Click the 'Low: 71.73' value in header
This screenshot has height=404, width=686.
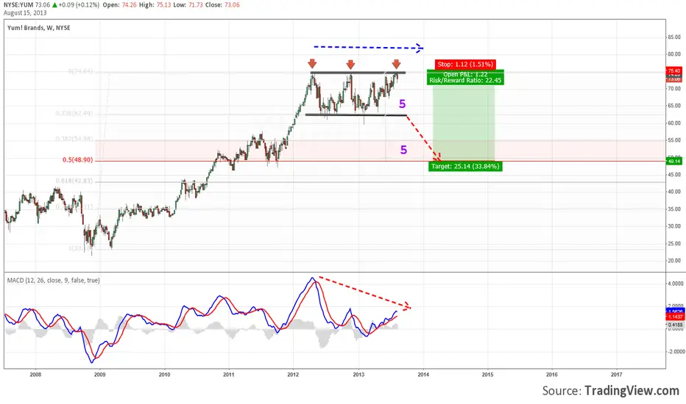[188, 5]
